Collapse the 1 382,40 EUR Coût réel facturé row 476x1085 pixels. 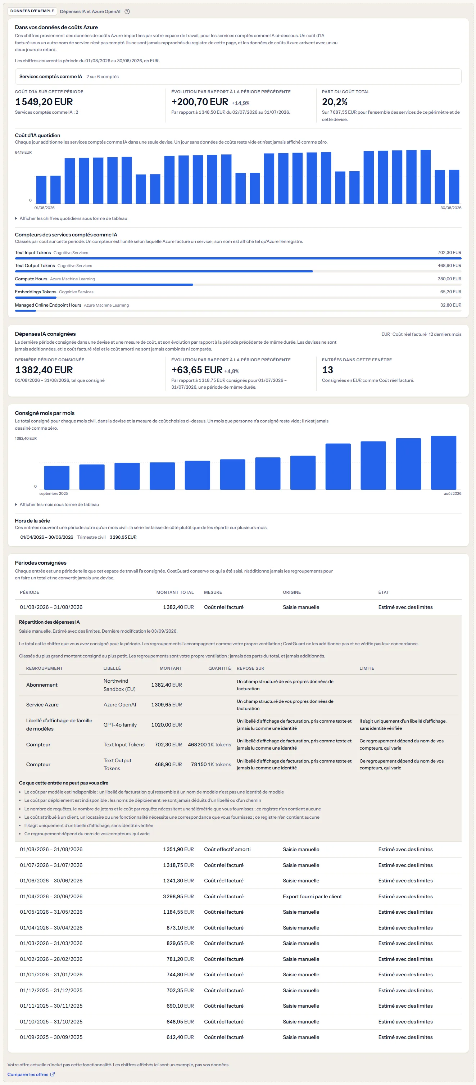pos(238,607)
